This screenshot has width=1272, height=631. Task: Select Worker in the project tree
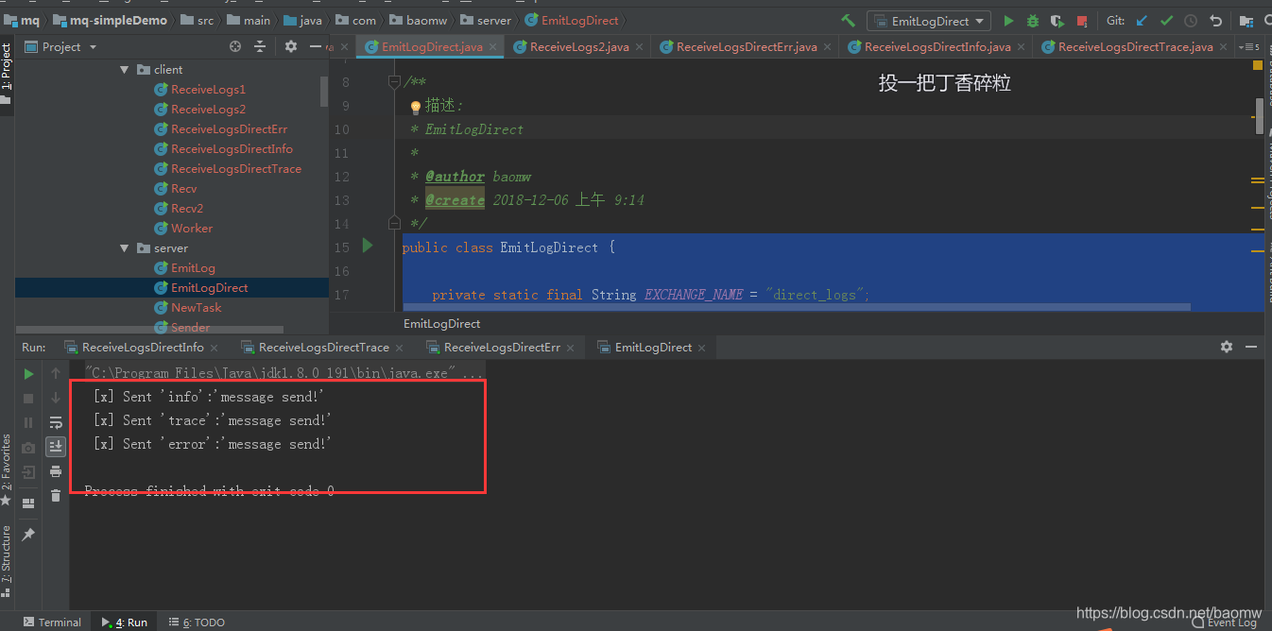pyautogui.click(x=192, y=229)
